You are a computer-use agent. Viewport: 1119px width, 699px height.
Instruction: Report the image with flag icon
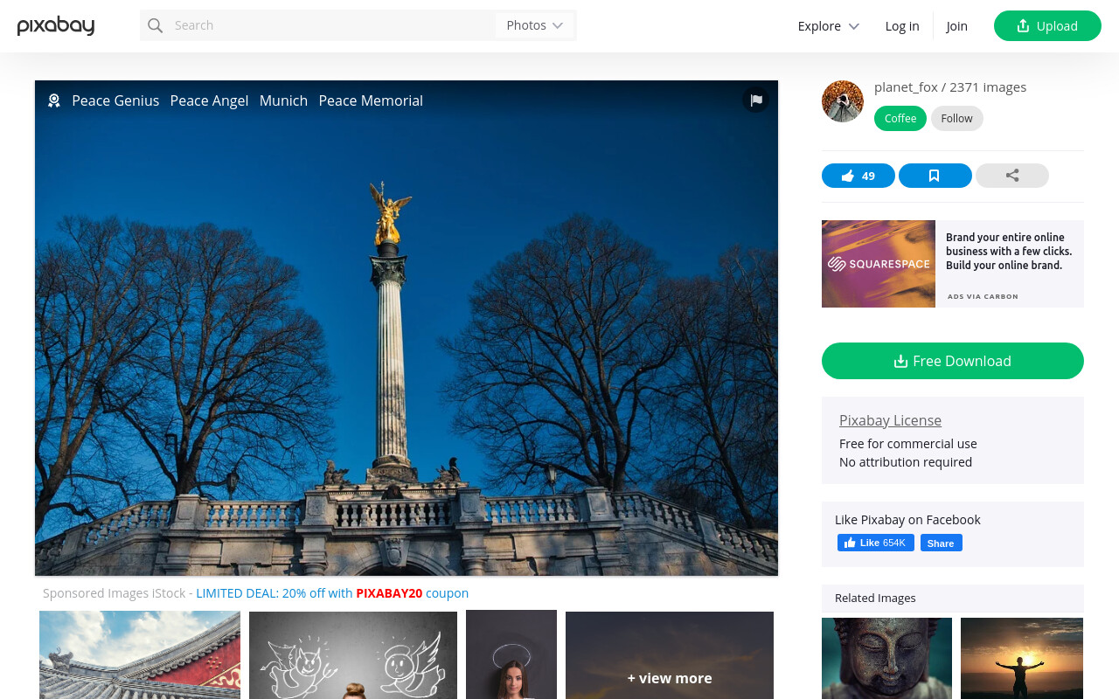click(756, 100)
